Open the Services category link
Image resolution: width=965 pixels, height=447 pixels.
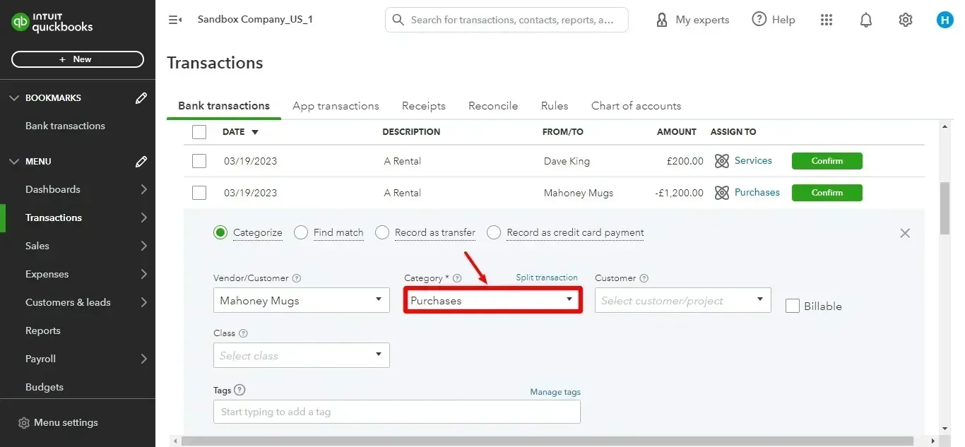tap(753, 160)
